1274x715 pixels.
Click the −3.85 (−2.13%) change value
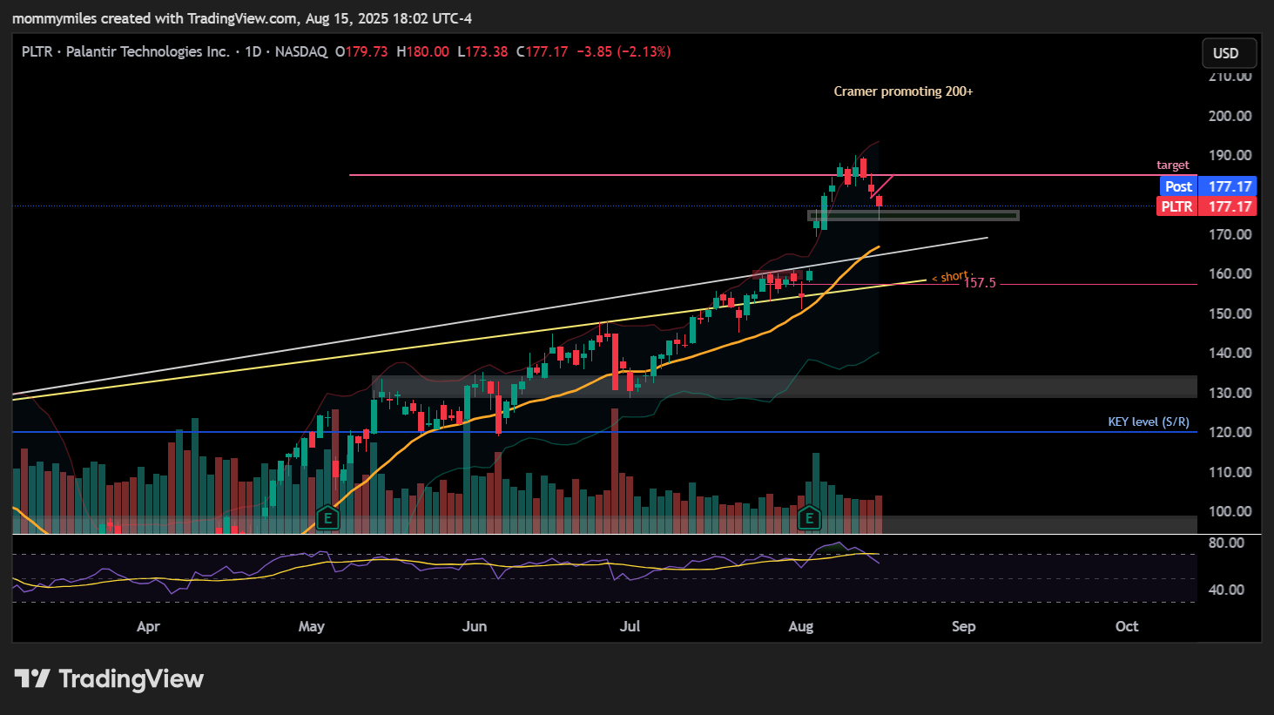pyautogui.click(x=624, y=51)
